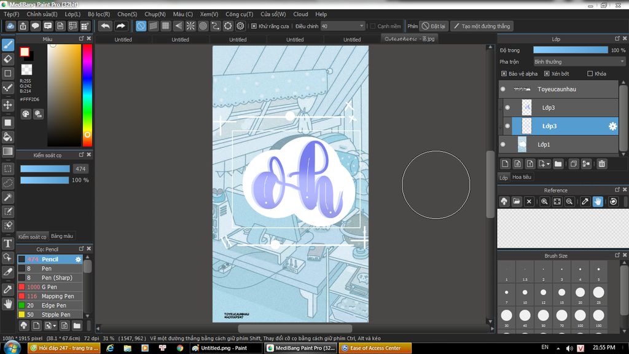629x354 pixels.
Task: Click the Đặt lại button
Action: click(434, 26)
